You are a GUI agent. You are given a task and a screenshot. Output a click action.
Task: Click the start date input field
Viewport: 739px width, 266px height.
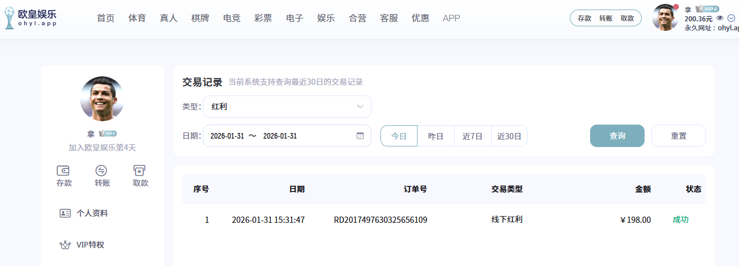pos(227,136)
